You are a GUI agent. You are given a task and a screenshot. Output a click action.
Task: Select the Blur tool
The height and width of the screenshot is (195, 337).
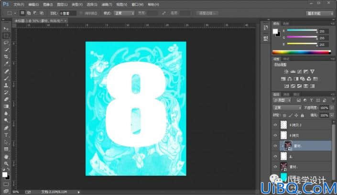pos(6,114)
